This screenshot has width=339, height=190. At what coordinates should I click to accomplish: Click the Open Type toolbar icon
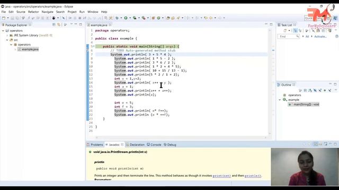(168, 18)
